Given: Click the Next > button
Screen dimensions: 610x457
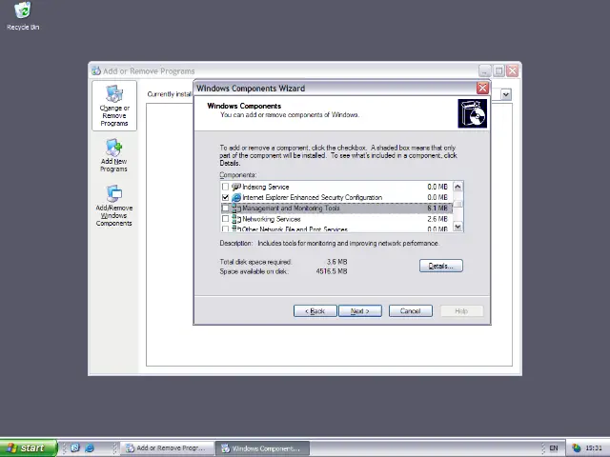Looking at the screenshot, I should (x=360, y=311).
